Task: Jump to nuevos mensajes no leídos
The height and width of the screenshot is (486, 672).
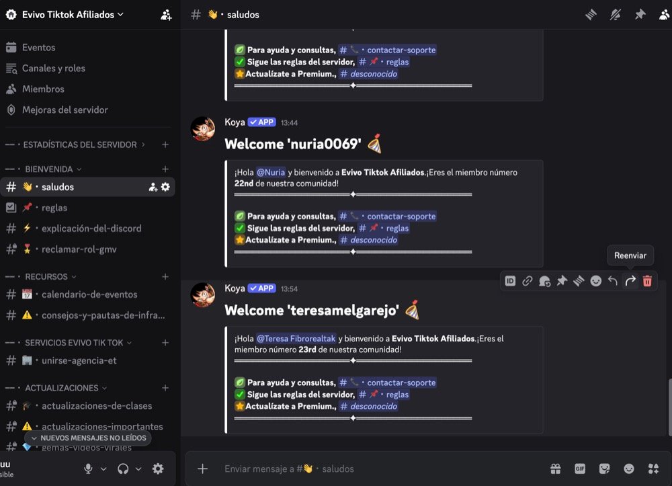Action: pyautogui.click(x=88, y=438)
